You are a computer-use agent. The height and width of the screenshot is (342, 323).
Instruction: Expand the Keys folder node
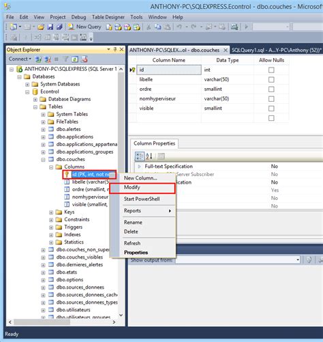pos(51,212)
